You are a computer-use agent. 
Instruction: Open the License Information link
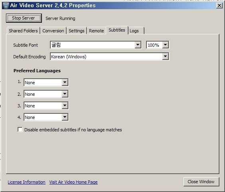pos(27,182)
